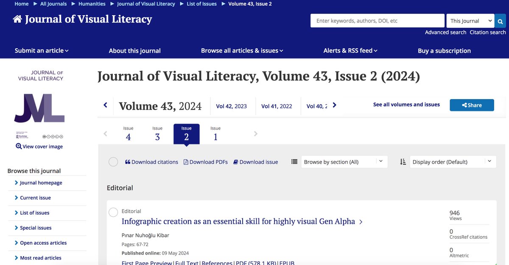Click Journal of Visual Literacy breadcrumb link

pyautogui.click(x=146, y=4)
